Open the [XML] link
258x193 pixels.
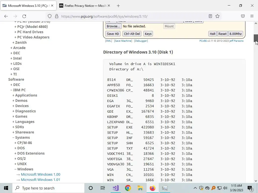click(x=108, y=41)
